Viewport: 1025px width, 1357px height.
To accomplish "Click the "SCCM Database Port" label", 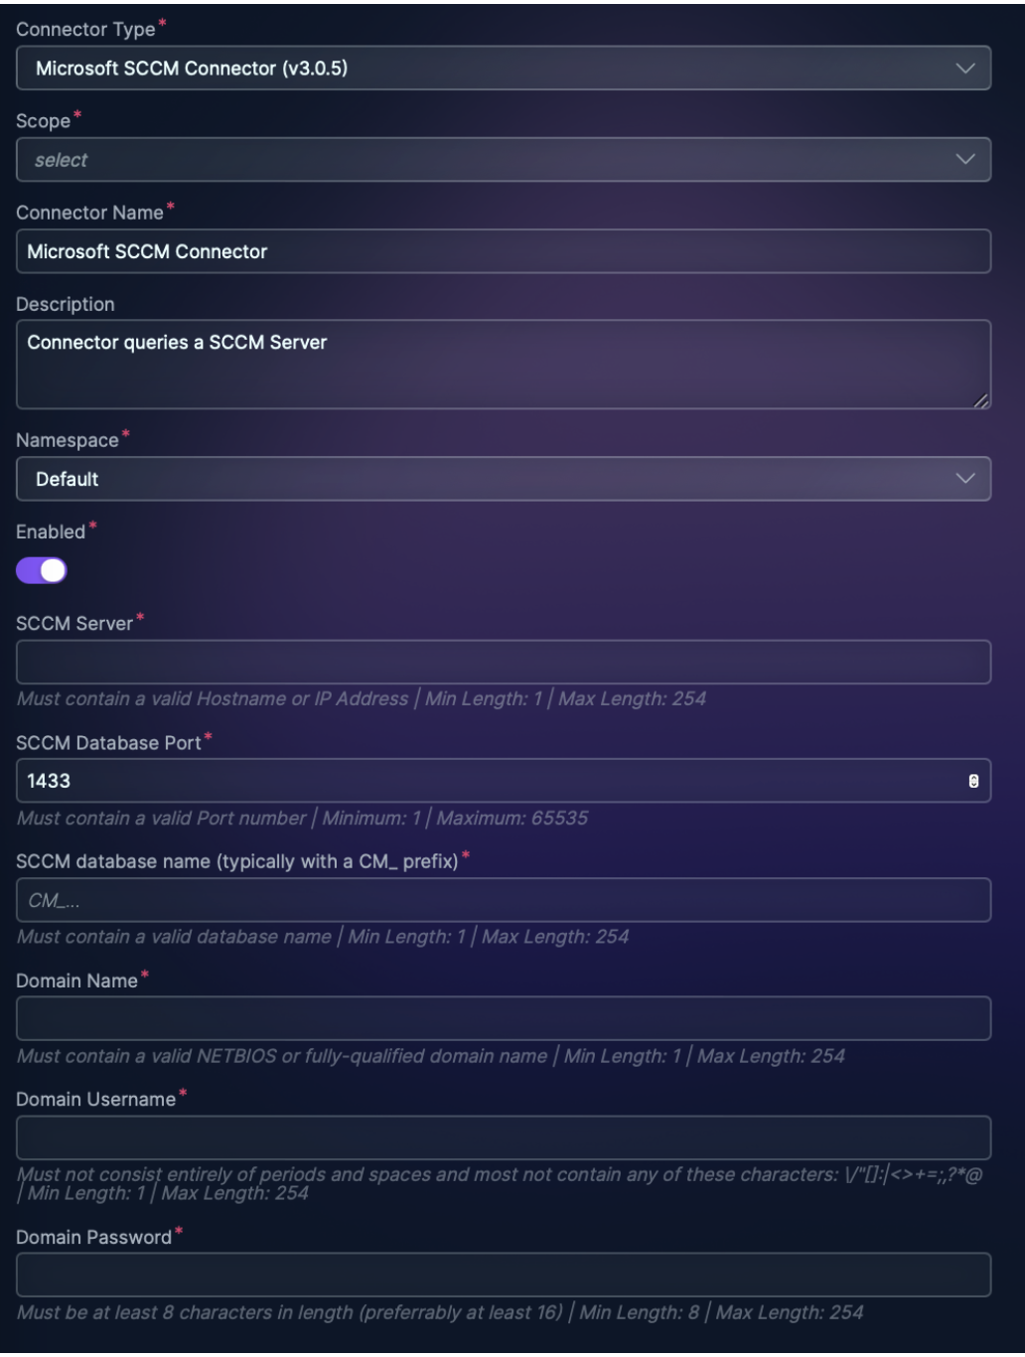I will pyautogui.click(x=108, y=743).
